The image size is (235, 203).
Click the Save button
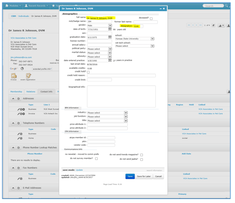click(130, 176)
